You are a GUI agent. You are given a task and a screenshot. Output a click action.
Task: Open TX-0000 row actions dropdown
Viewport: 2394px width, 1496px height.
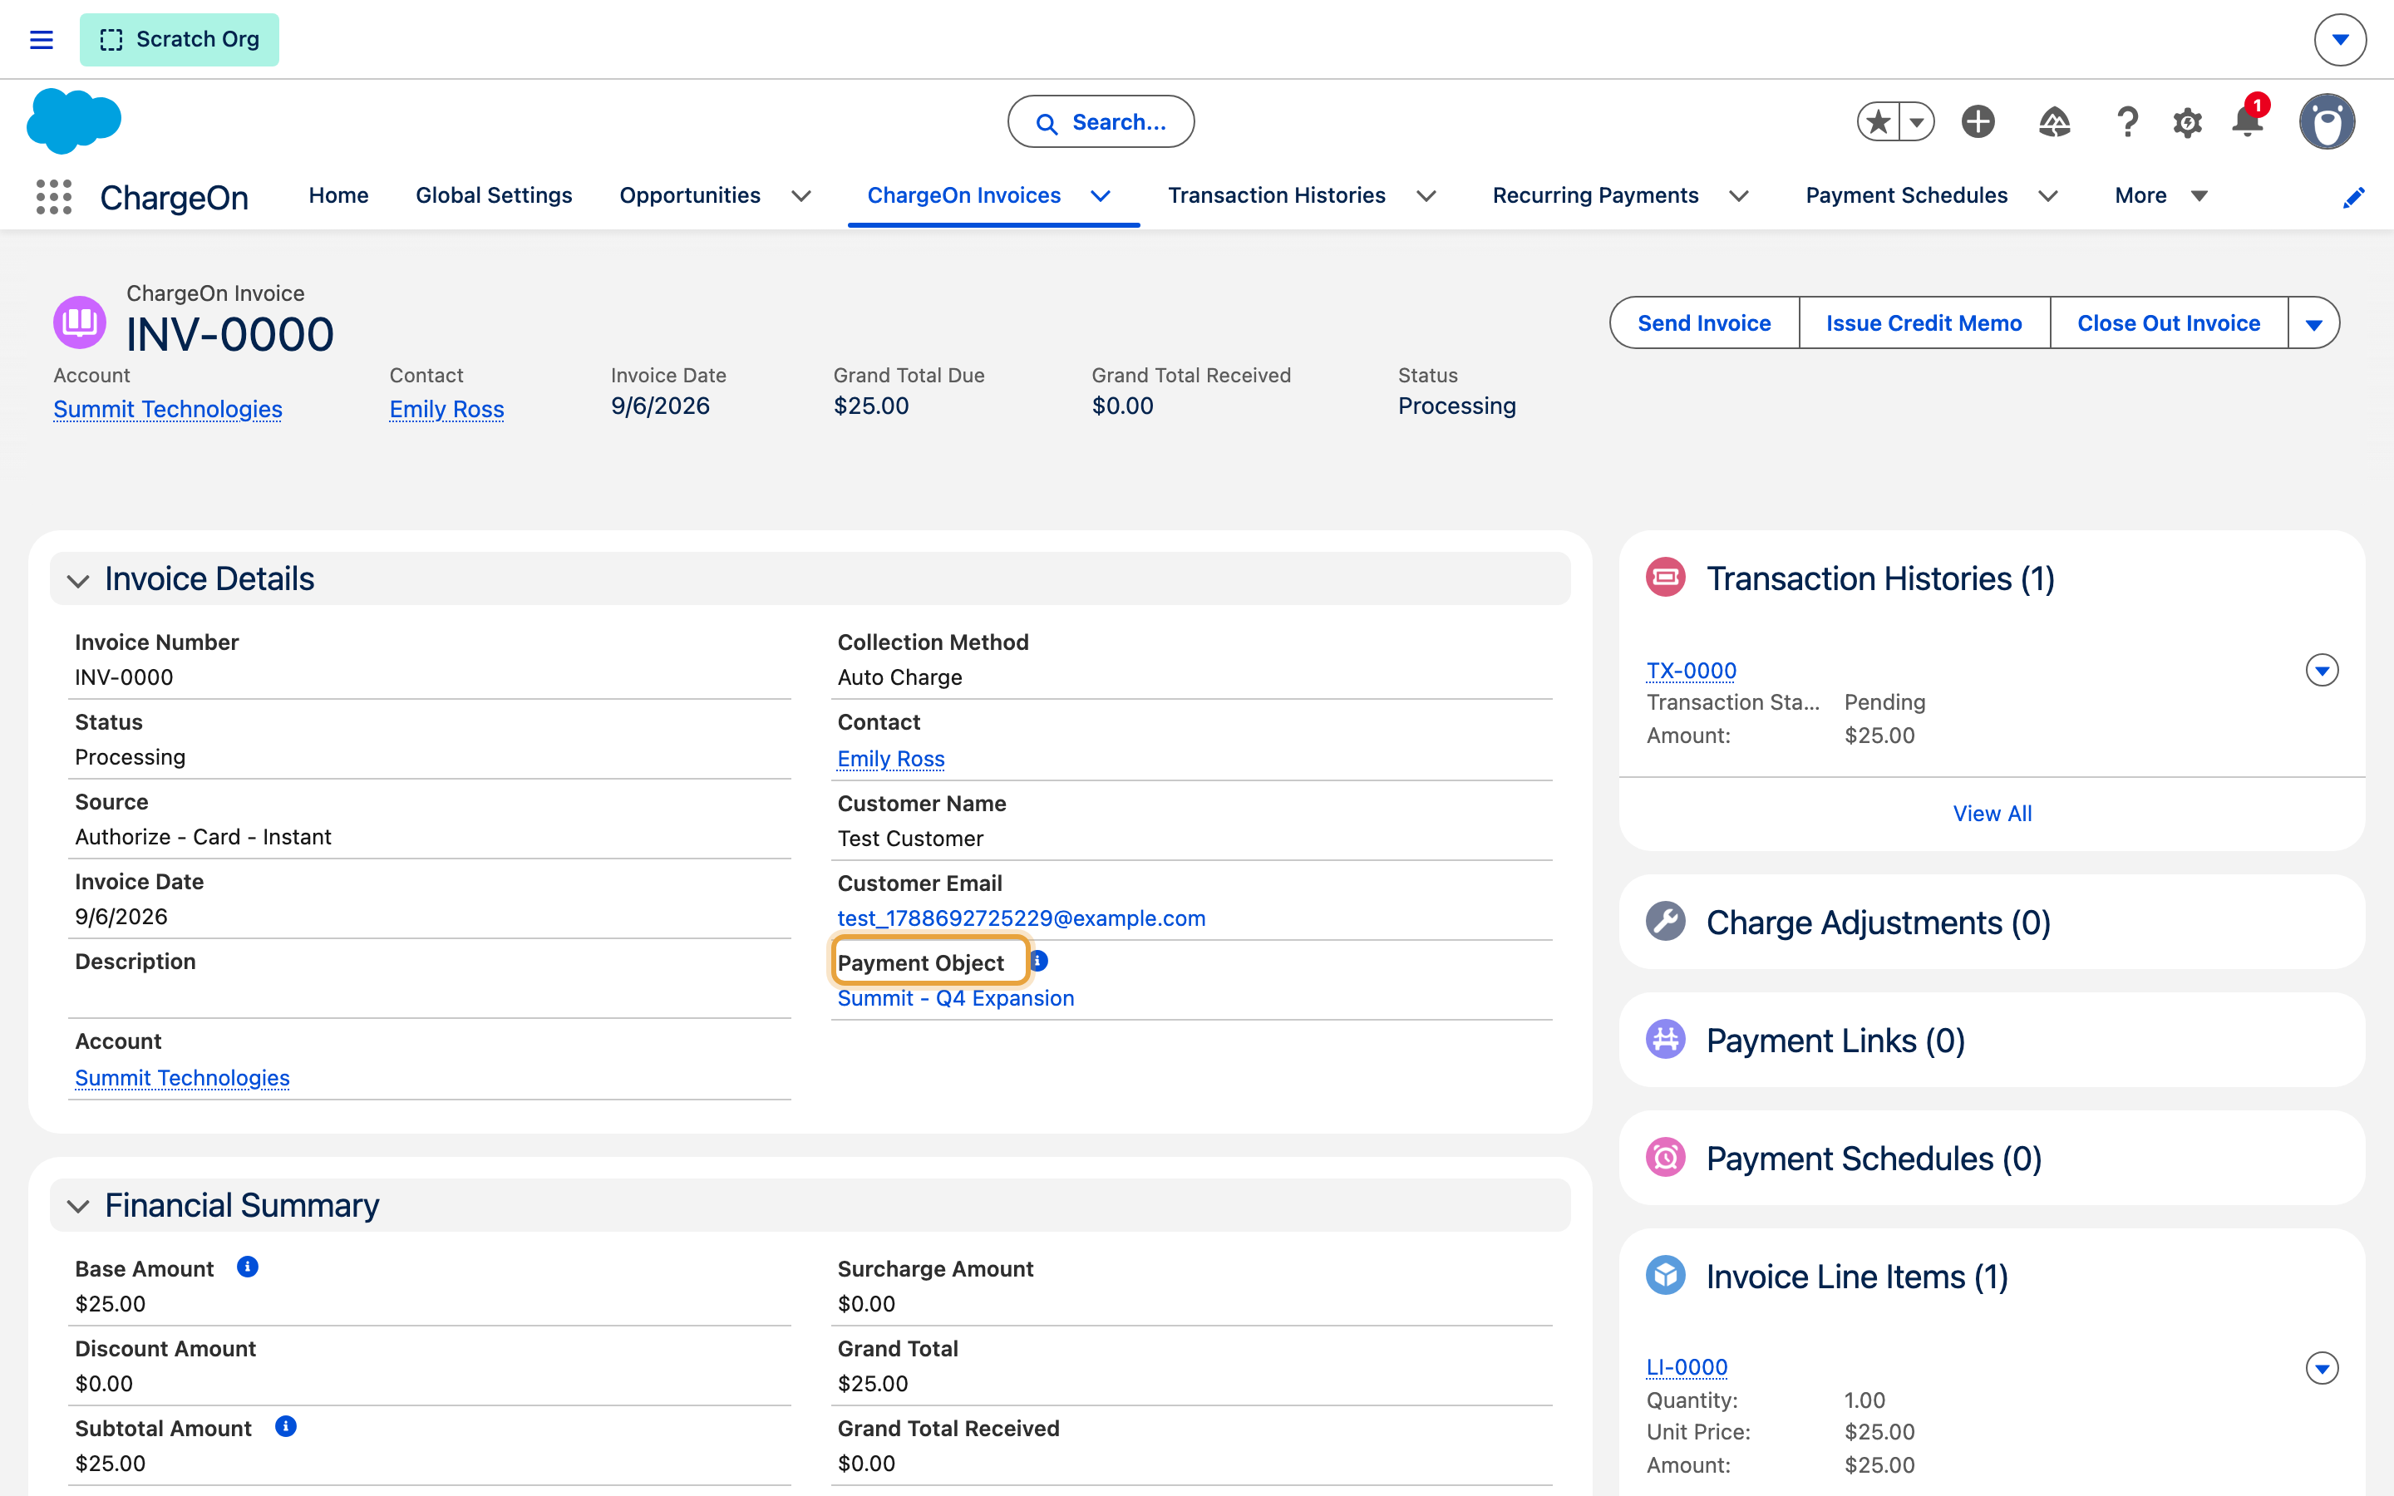click(x=2322, y=671)
